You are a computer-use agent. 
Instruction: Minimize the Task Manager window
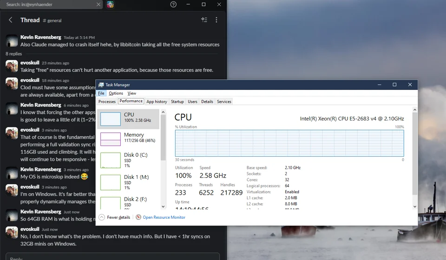tap(379, 85)
